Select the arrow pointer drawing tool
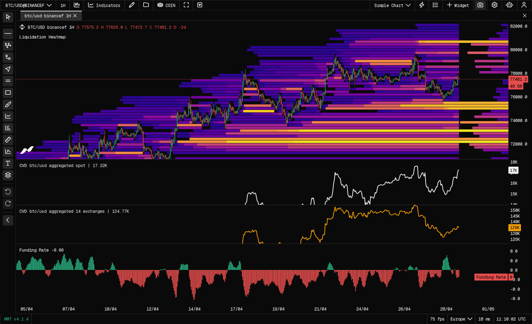Screen dimensions: 532x324 [x=8, y=69]
